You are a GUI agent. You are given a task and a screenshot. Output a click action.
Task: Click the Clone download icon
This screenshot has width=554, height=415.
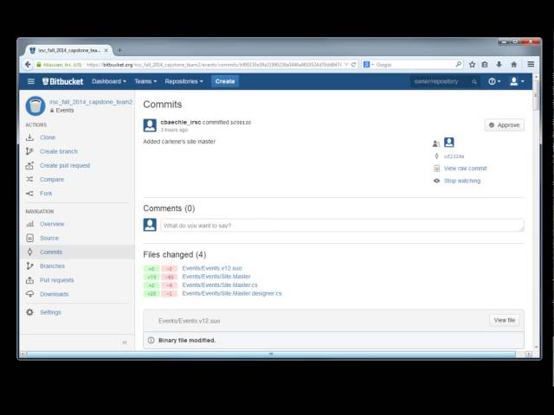pos(29,137)
